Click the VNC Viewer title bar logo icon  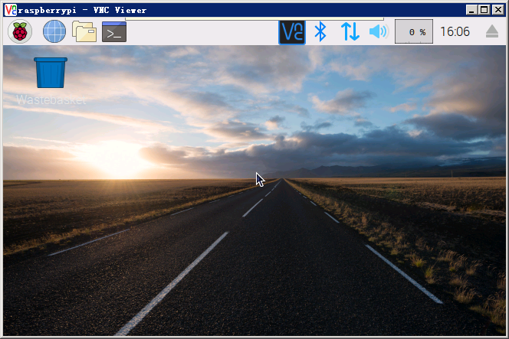10,10
